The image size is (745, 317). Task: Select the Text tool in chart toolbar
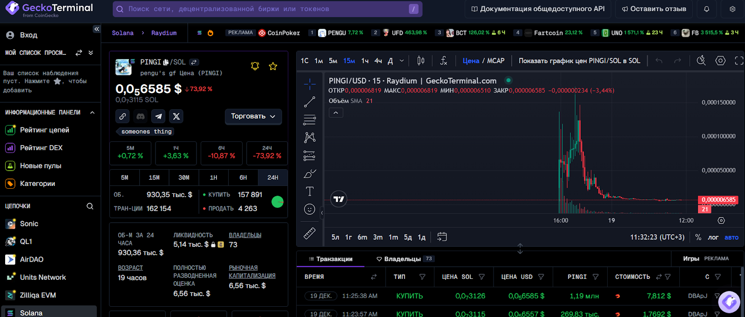tap(310, 191)
